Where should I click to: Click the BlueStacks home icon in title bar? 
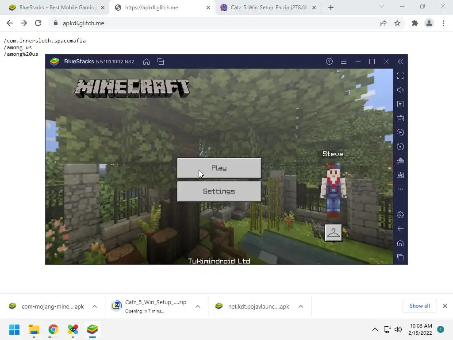(146, 62)
